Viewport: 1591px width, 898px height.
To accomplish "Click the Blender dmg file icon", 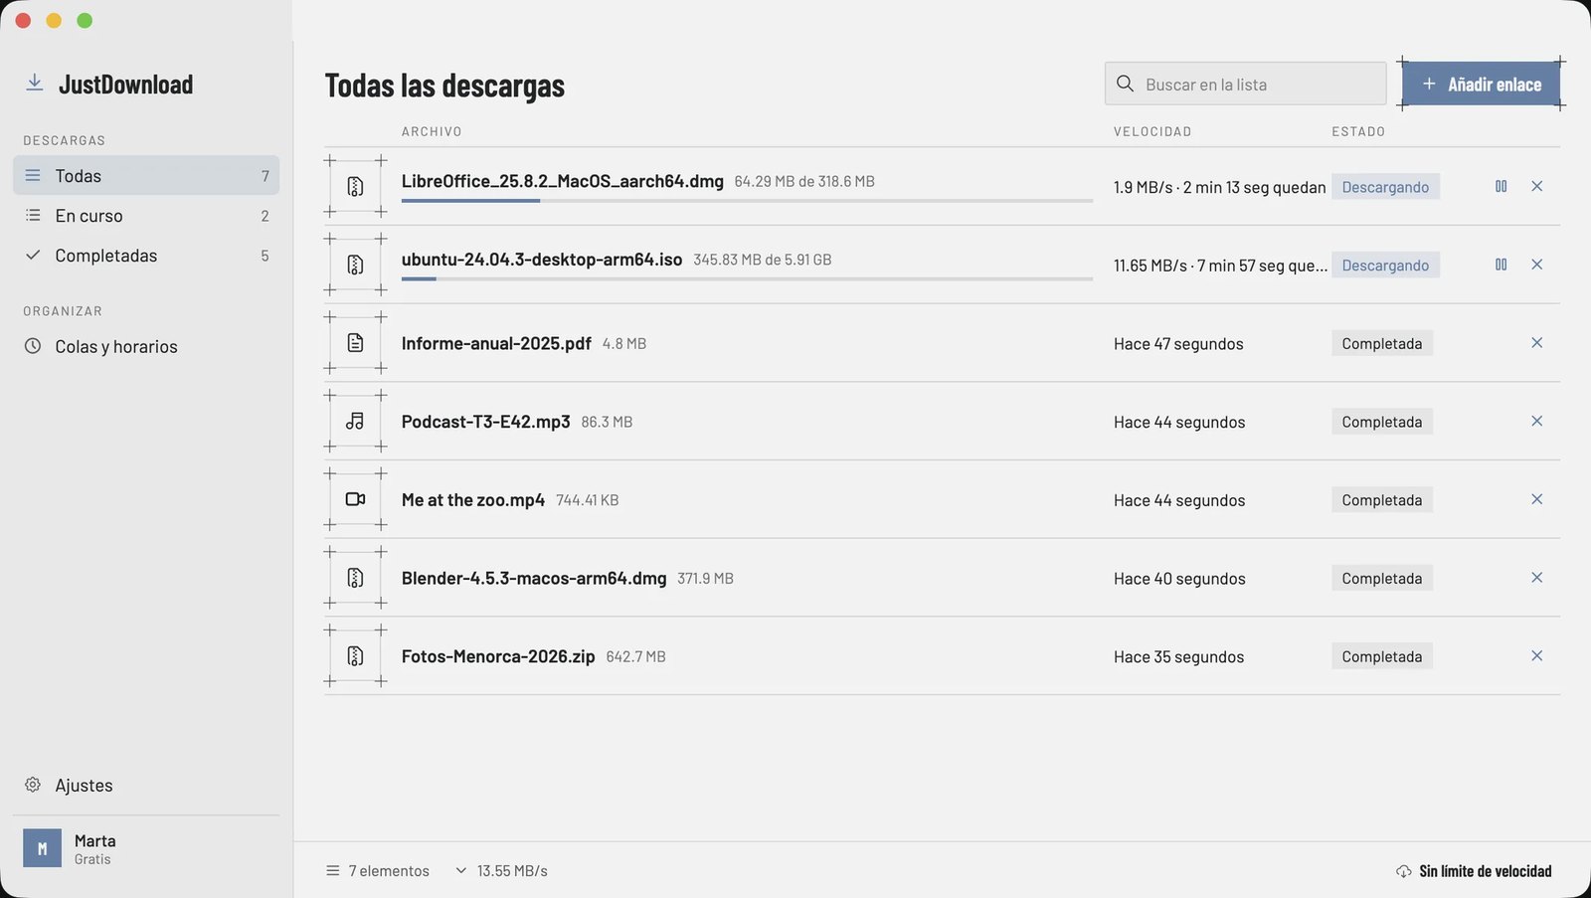I will pyautogui.click(x=355, y=578).
